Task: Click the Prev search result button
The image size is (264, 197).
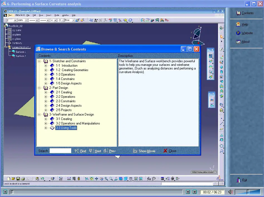Action: pos(110,151)
